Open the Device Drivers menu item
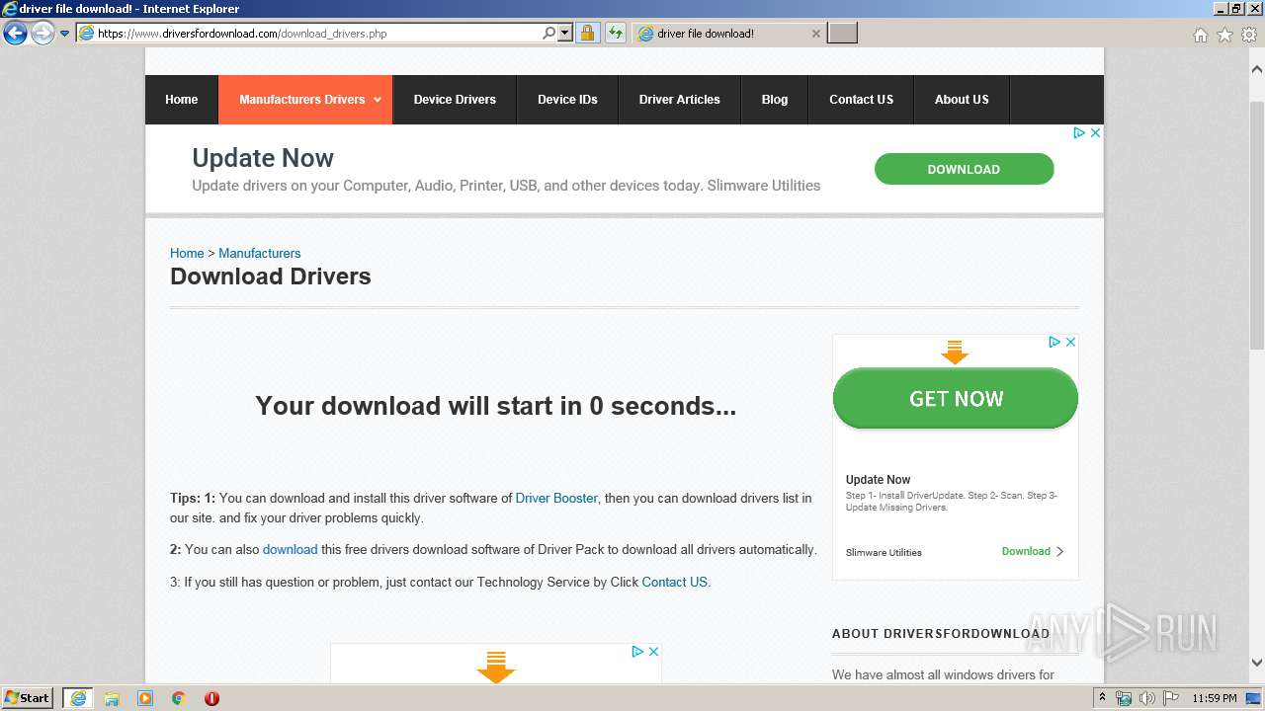This screenshot has width=1265, height=711. (x=455, y=100)
